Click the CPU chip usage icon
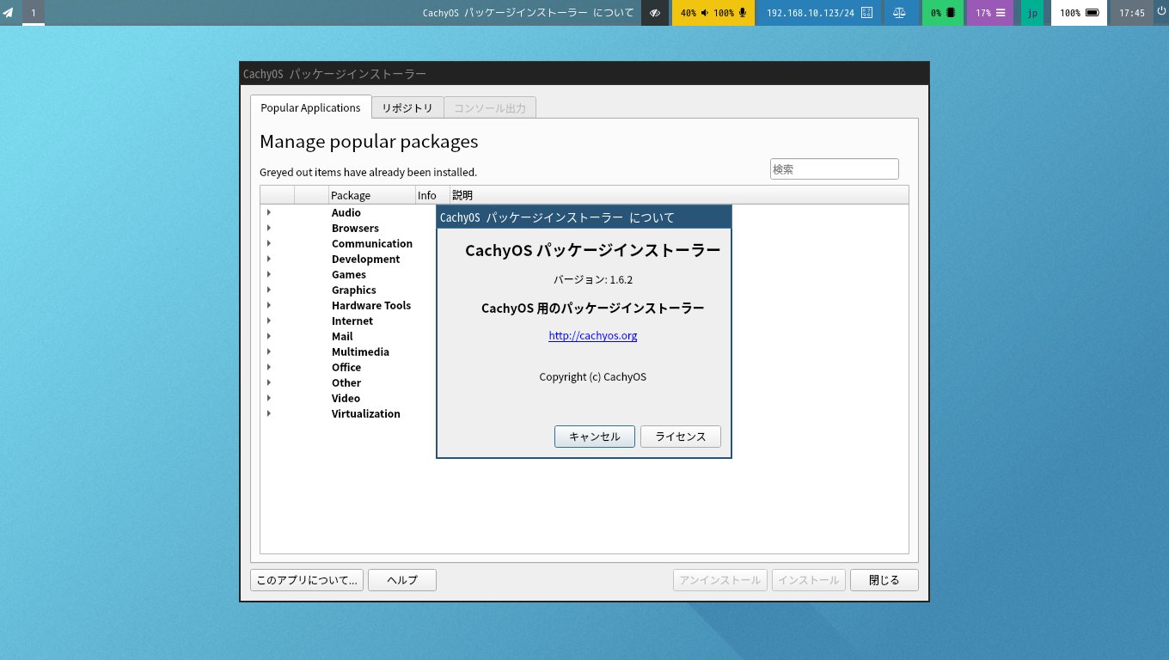 click(951, 13)
